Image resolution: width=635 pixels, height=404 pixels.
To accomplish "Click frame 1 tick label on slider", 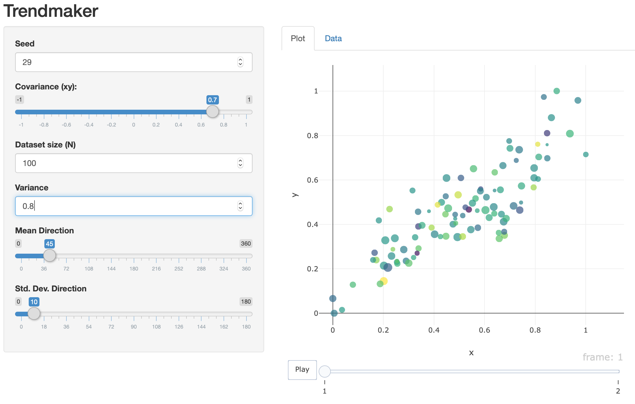I will click(x=325, y=391).
